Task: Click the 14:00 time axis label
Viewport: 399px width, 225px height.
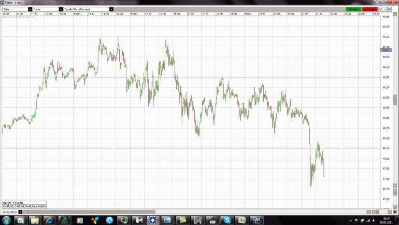Action: click(105, 14)
